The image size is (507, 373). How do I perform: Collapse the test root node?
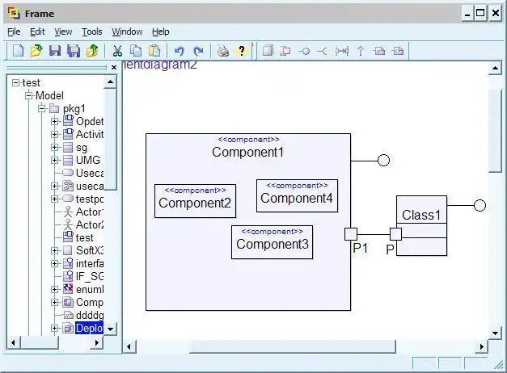pyautogui.click(x=15, y=83)
